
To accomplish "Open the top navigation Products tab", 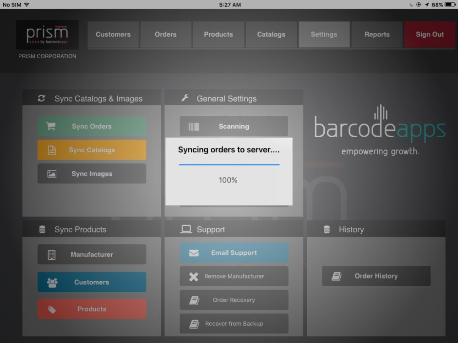I will [218, 34].
